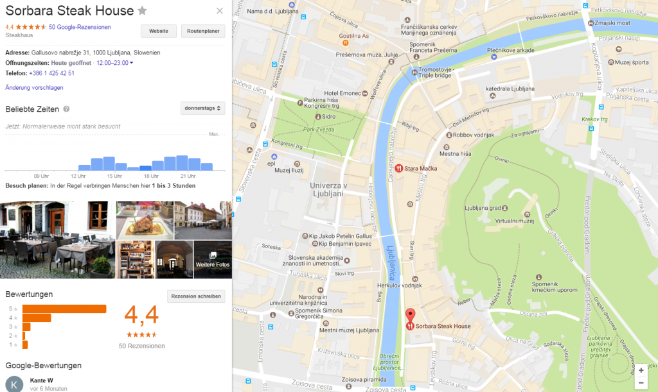The width and height of the screenshot is (658, 392).
Task: Click Stara Mačka restaurant marker
Action: (x=398, y=168)
